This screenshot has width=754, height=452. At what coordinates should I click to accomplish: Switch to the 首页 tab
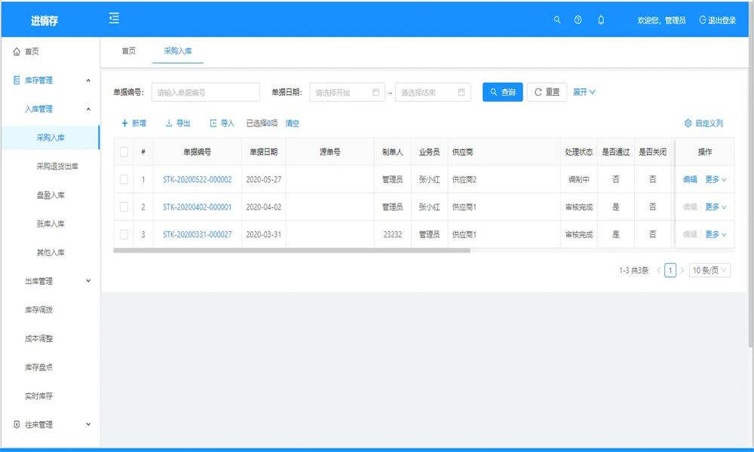point(127,51)
